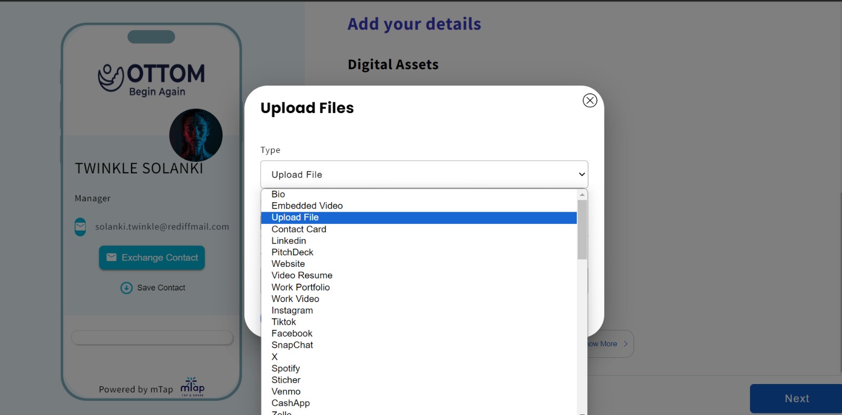842x415 pixels.
Task: Click the Manager job title text
Action: (93, 199)
